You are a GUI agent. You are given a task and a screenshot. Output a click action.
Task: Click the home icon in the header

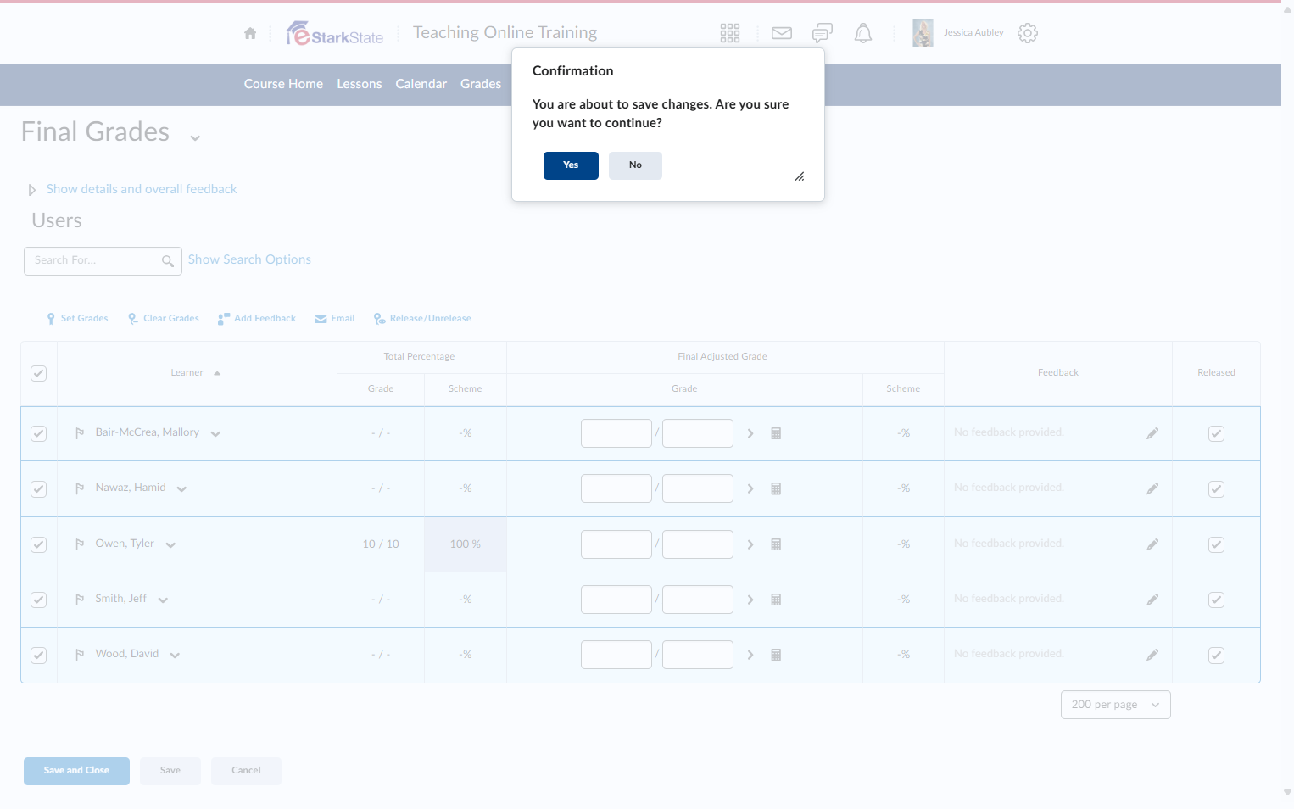point(250,33)
